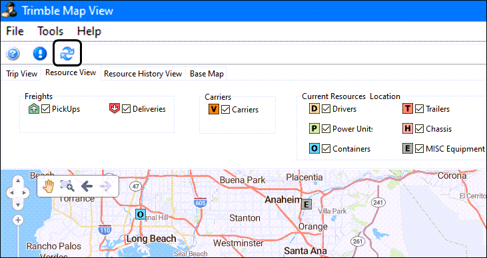
Task: Go to previous map view arrow
Action: tap(87, 186)
